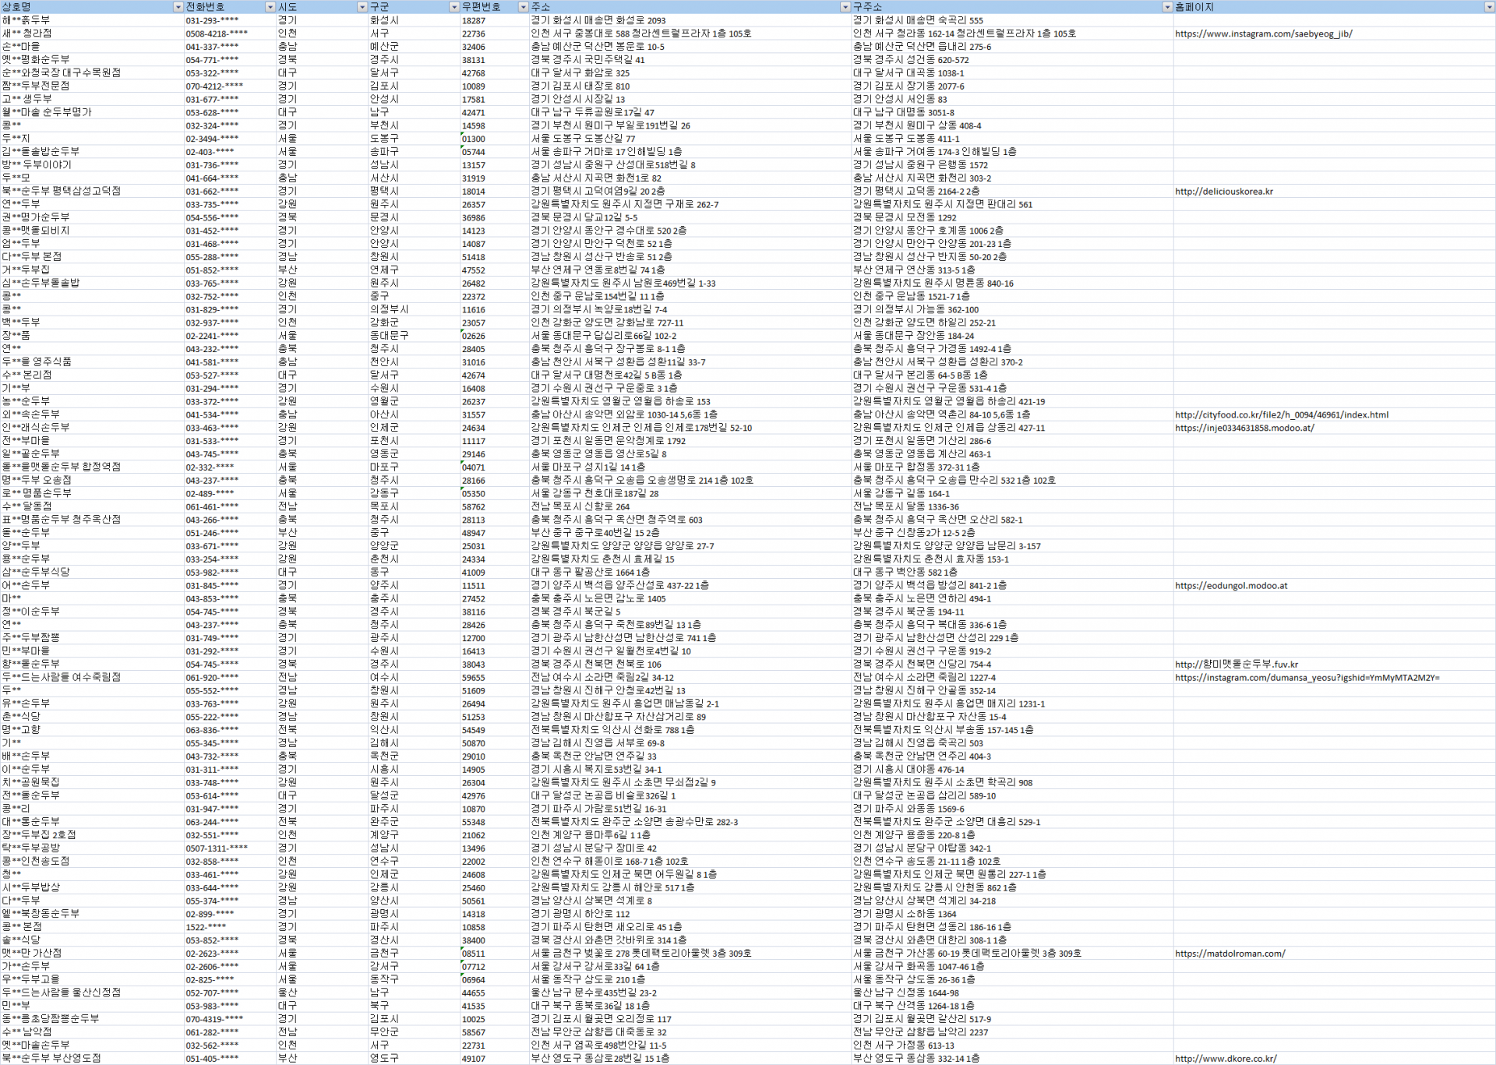Viewport: 1496px width, 1065px height.
Task: Expand the 홈페이지 filter arrow
Action: tap(1489, 7)
